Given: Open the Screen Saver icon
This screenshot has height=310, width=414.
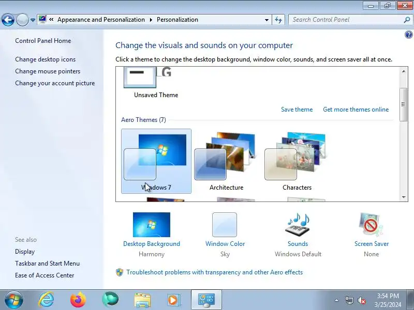Looking at the screenshot, I should click(x=371, y=225).
